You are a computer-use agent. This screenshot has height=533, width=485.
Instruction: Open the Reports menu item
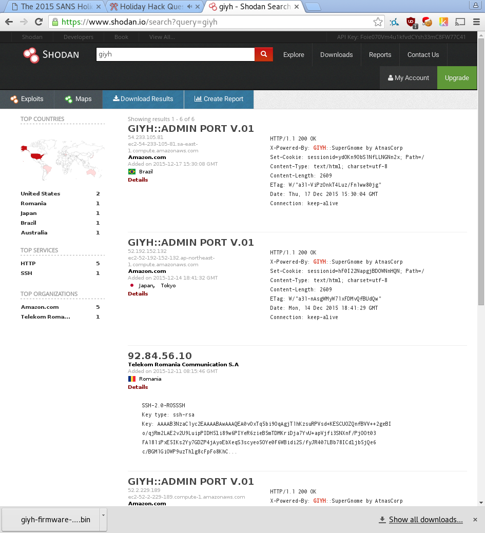tap(380, 55)
